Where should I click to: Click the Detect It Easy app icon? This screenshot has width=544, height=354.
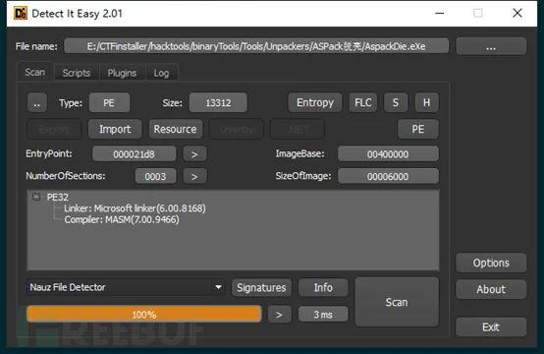coord(20,13)
